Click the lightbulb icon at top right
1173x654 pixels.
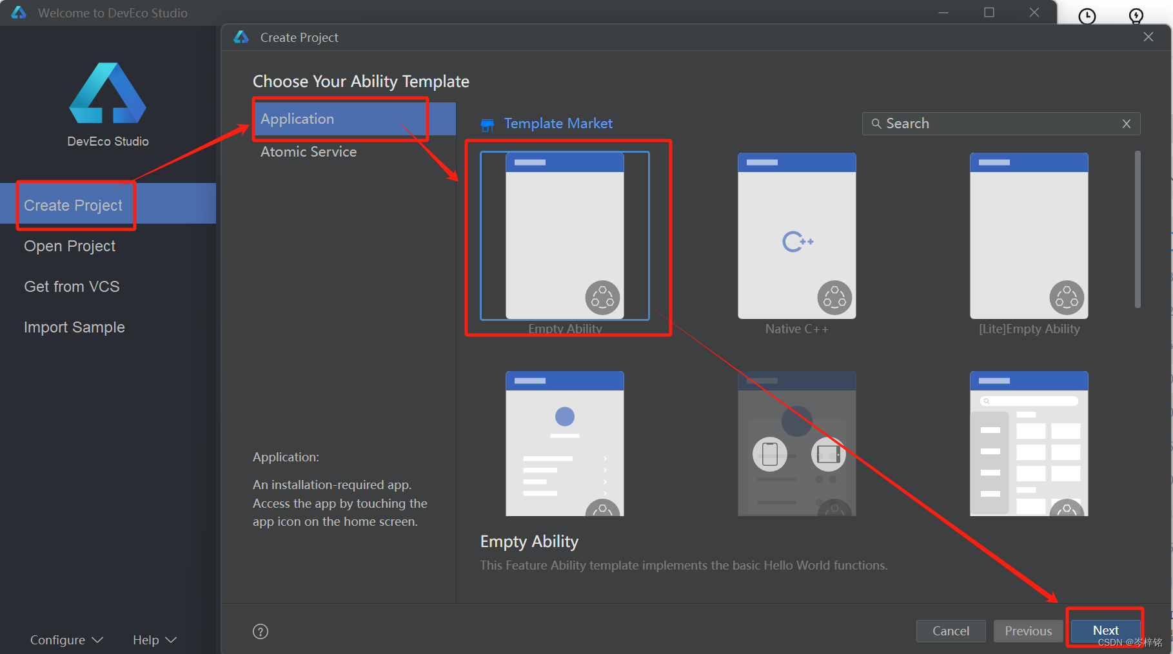coord(1136,15)
